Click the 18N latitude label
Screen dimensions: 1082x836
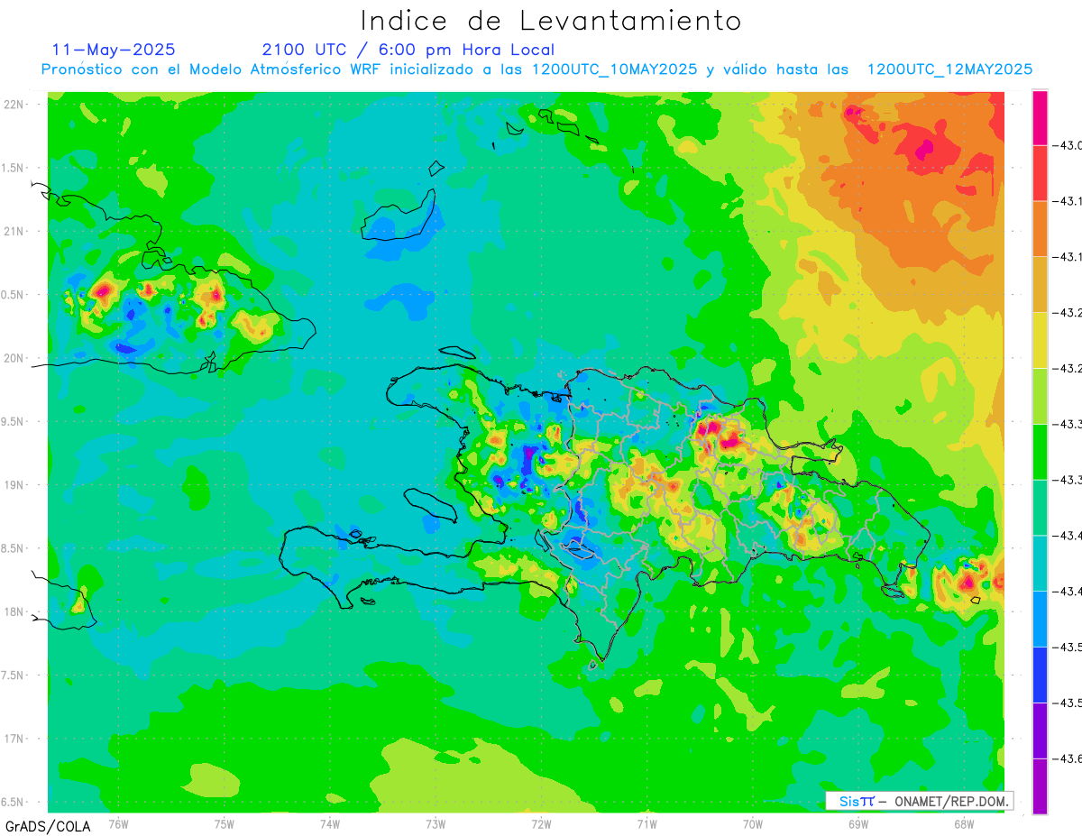[x=14, y=611]
